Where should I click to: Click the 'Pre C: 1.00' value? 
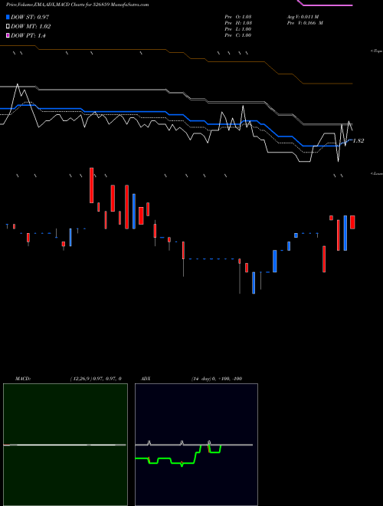tap(238, 35)
